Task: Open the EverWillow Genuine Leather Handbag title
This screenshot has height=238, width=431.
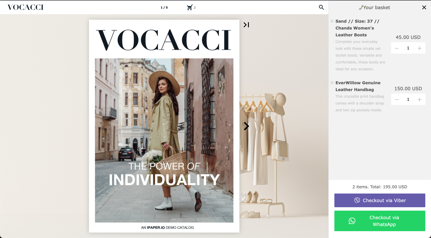Action: point(358,86)
